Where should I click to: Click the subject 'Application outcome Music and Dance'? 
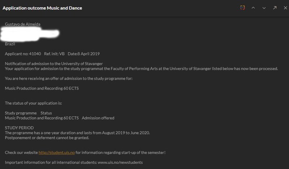tap(42, 8)
